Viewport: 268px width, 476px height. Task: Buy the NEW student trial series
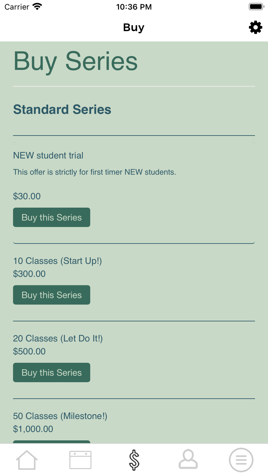pos(52,217)
